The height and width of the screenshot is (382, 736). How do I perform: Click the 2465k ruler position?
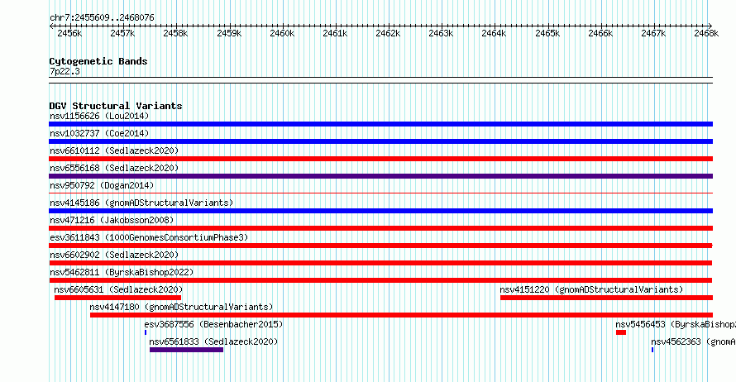click(547, 33)
